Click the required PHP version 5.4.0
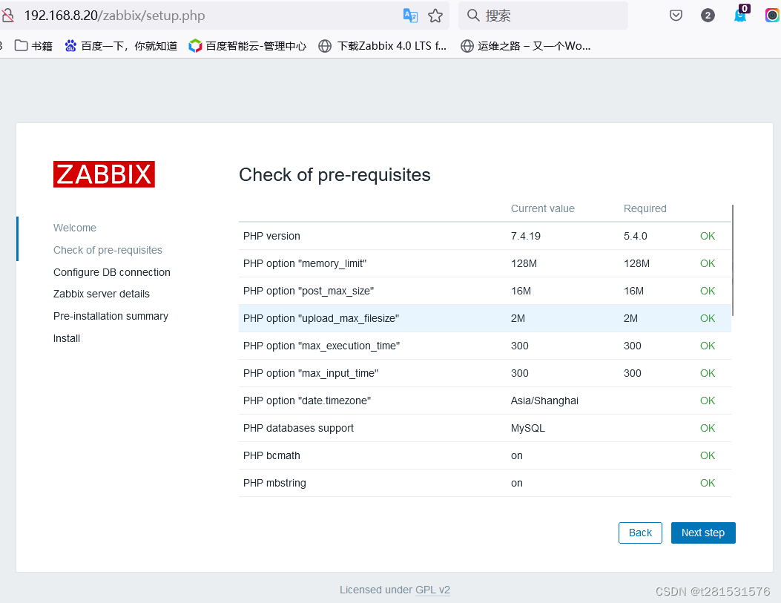 click(635, 236)
